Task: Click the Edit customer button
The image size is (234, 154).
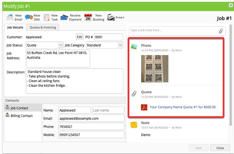Action: [x=79, y=37]
